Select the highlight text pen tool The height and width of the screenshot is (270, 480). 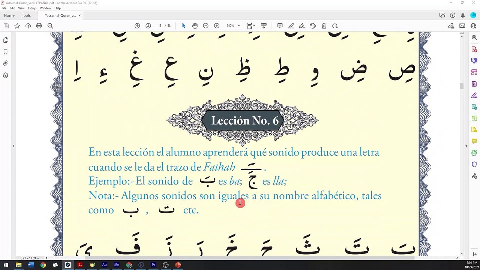[x=291, y=26]
